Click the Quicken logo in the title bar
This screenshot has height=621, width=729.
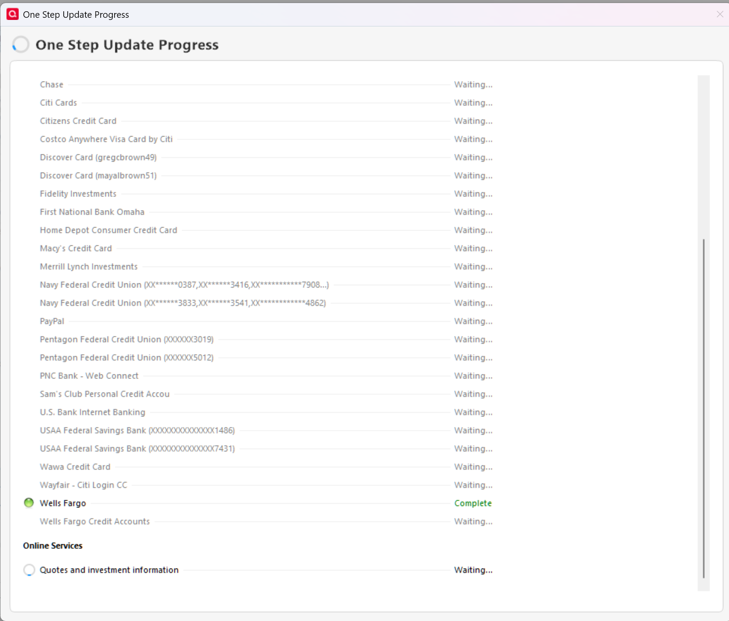tap(13, 14)
